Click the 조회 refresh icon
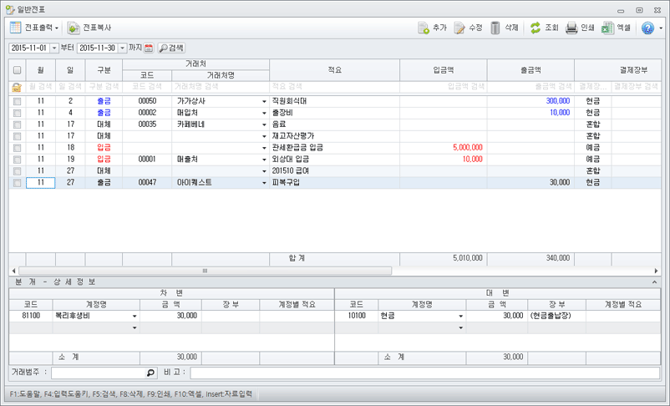This screenshot has height=406, width=670. [535, 28]
